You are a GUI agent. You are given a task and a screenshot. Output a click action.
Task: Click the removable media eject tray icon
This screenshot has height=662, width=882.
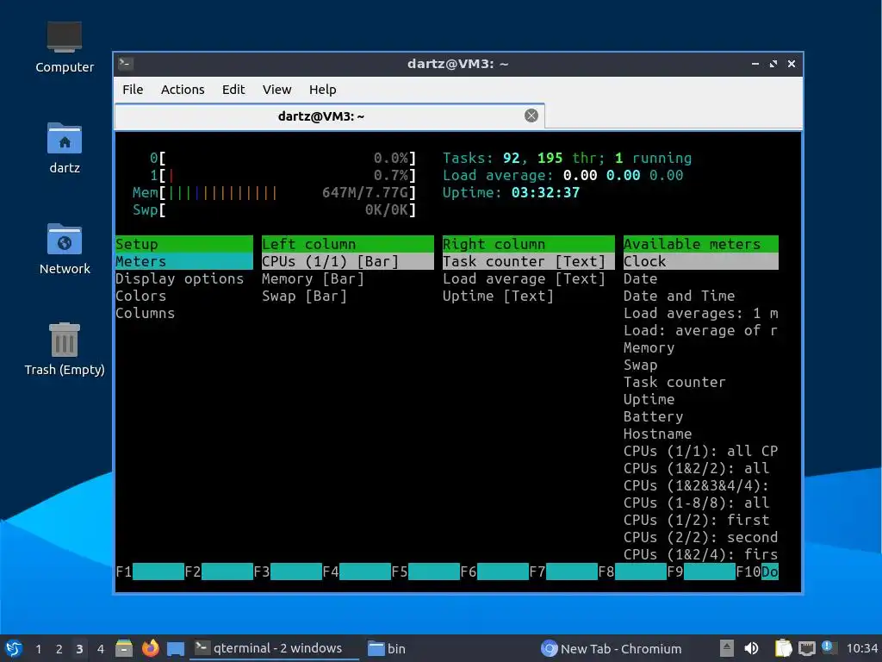(x=727, y=648)
